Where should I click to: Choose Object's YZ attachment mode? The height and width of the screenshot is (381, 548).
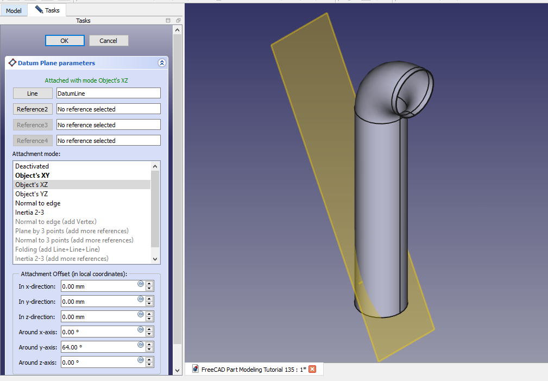pos(32,194)
